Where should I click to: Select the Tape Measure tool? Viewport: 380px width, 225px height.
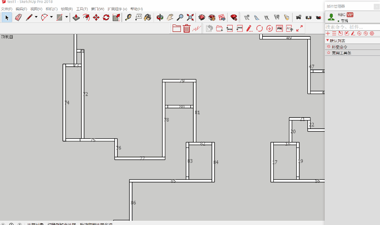[128, 17]
